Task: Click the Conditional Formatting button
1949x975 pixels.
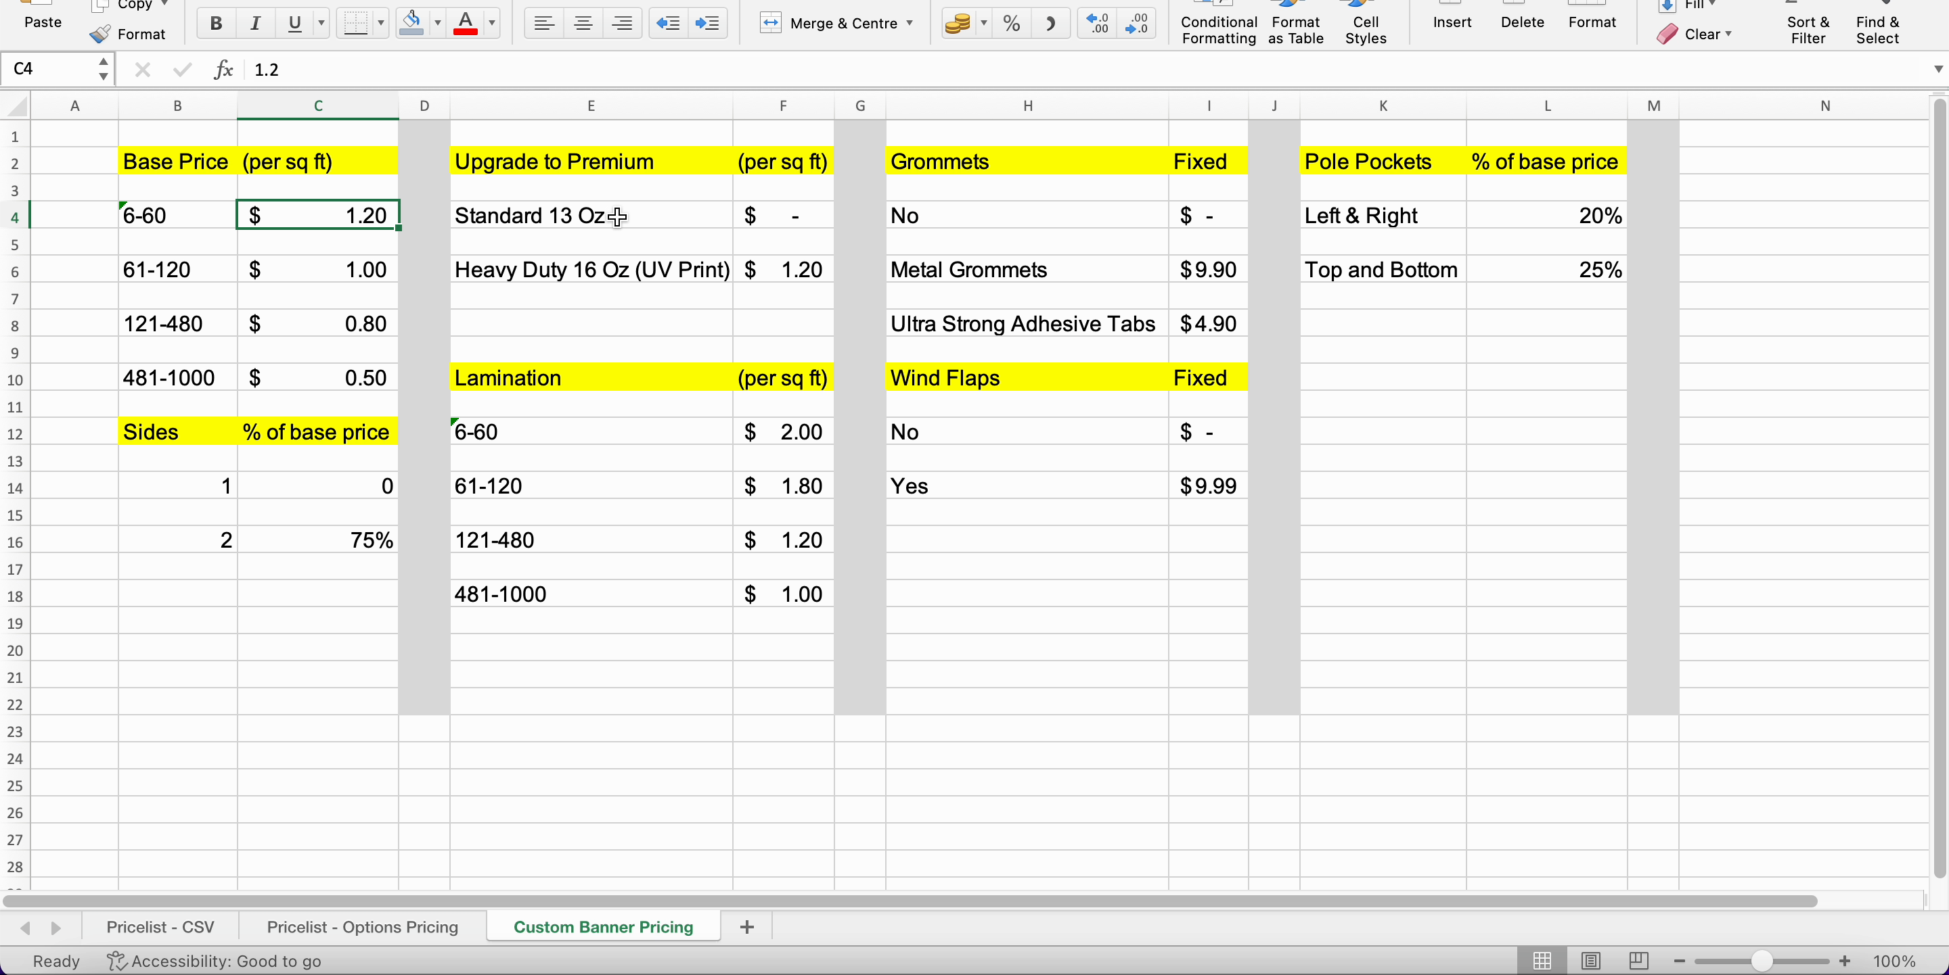Action: pyautogui.click(x=1218, y=30)
